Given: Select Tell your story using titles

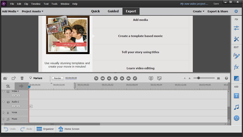Looking at the screenshot, I should point(140,52).
